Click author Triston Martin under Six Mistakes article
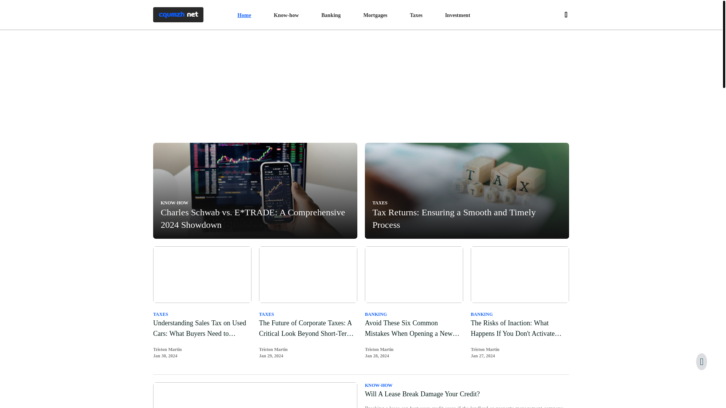The image size is (726, 408). point(379,349)
